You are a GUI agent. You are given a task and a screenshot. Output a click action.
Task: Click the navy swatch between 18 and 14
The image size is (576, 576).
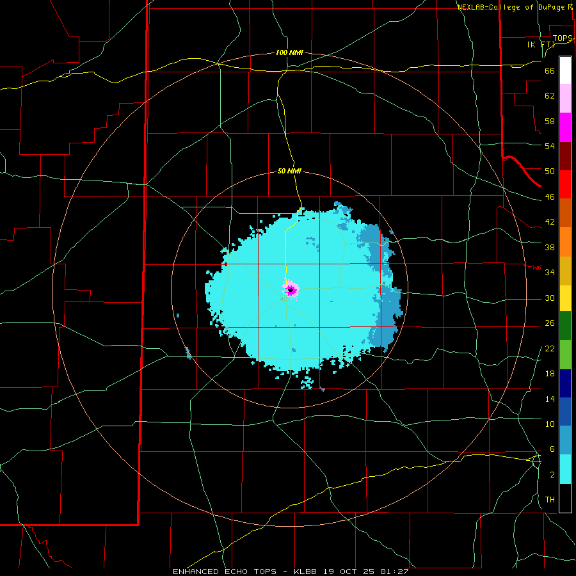pyautogui.click(x=565, y=383)
